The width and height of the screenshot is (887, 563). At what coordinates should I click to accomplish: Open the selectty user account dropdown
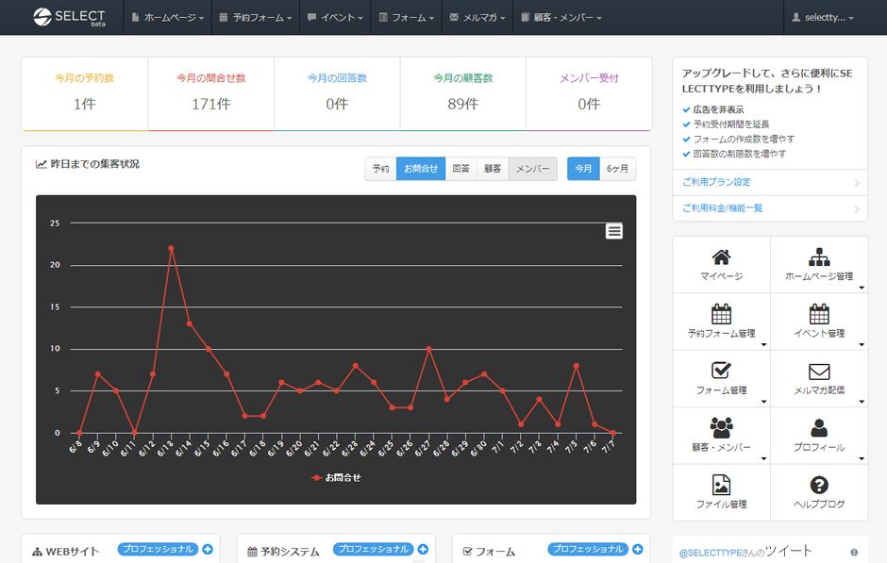tap(824, 18)
